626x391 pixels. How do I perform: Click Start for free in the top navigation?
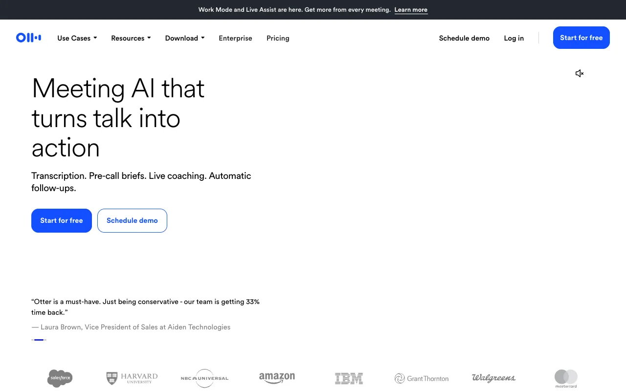[x=581, y=38]
